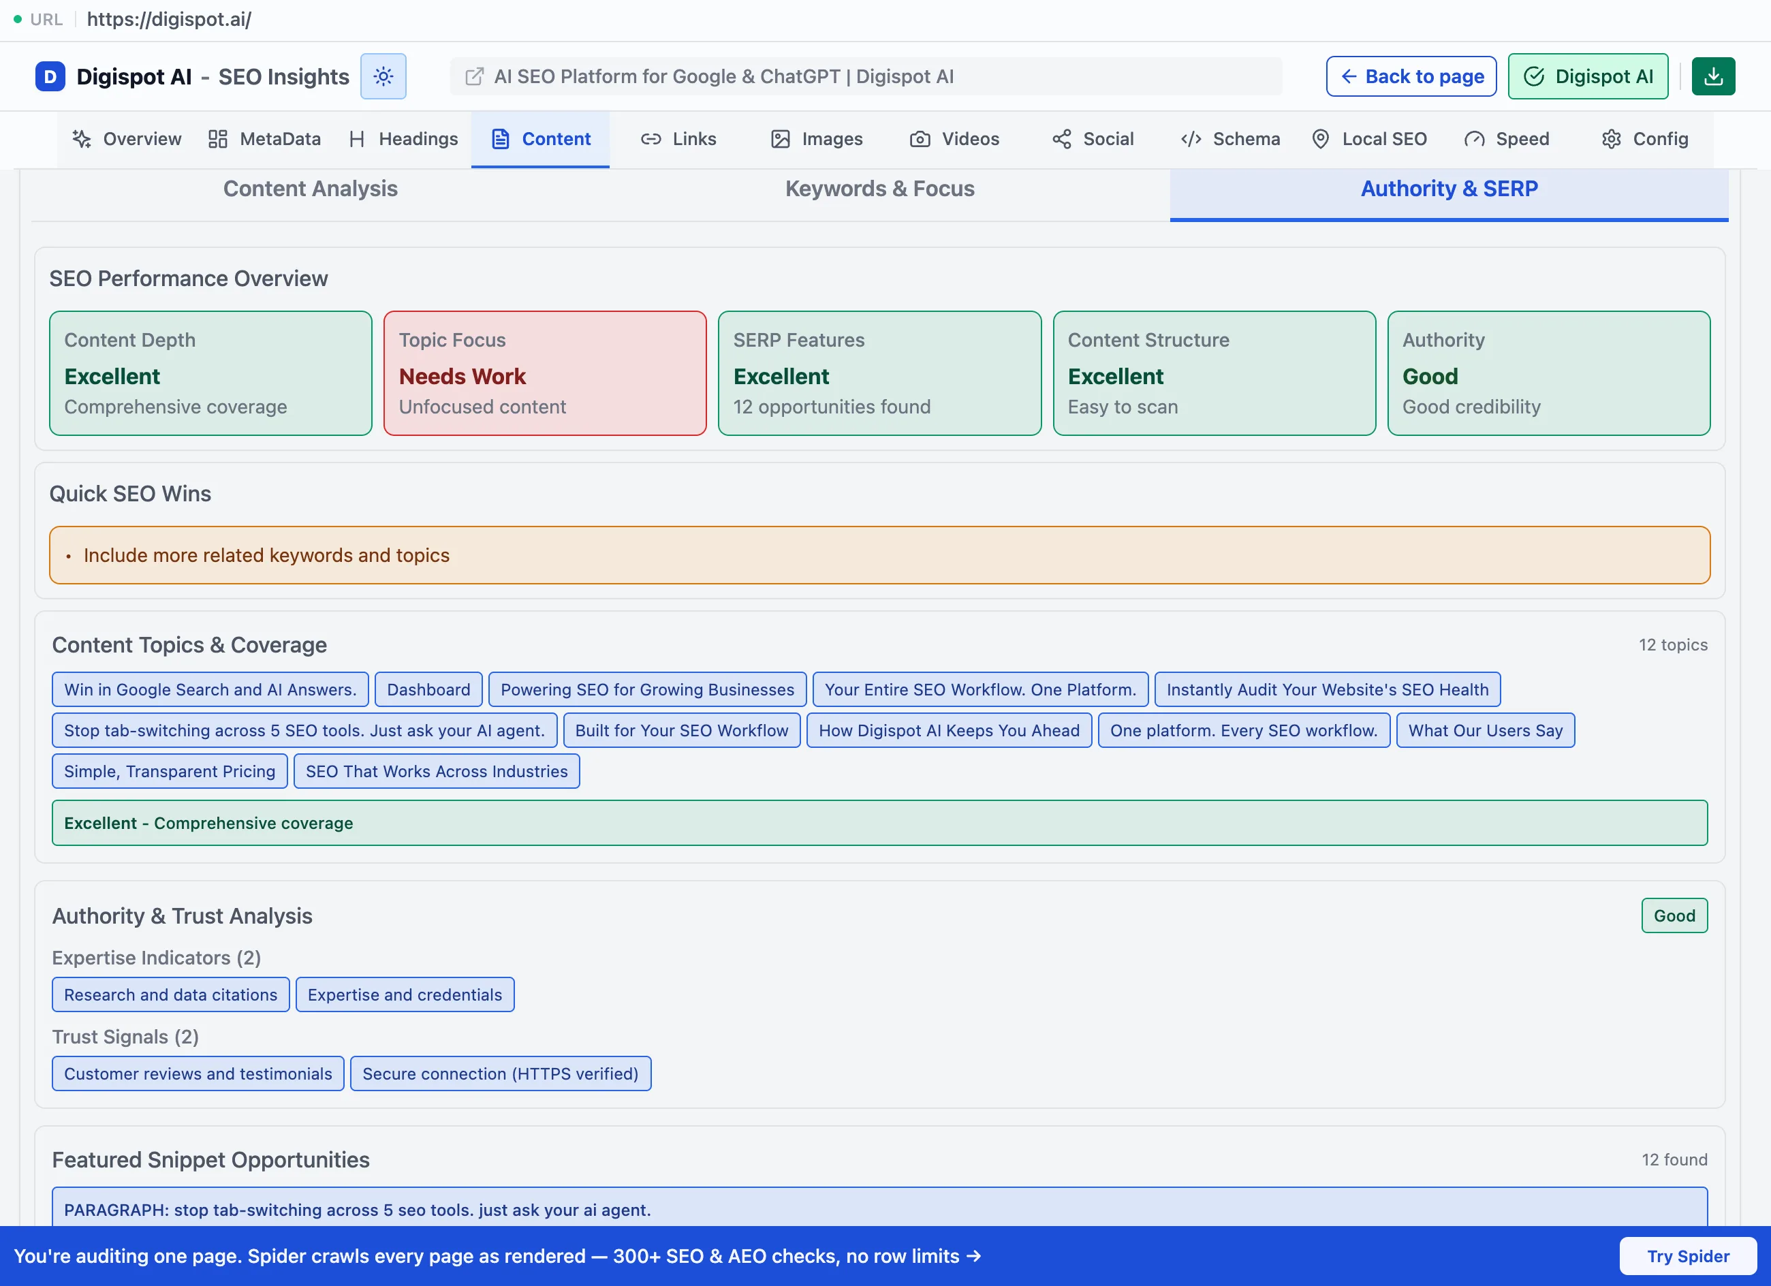Click the Config gear icon
The width and height of the screenshot is (1771, 1286).
tap(1612, 139)
